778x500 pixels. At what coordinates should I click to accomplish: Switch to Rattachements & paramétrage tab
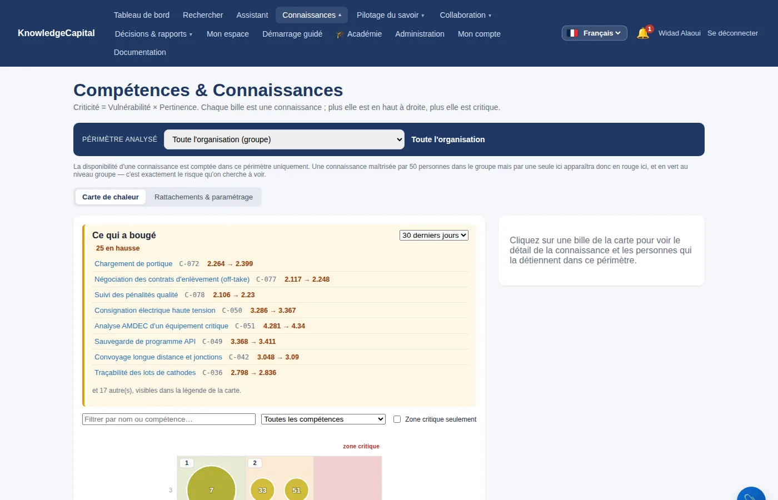click(203, 197)
